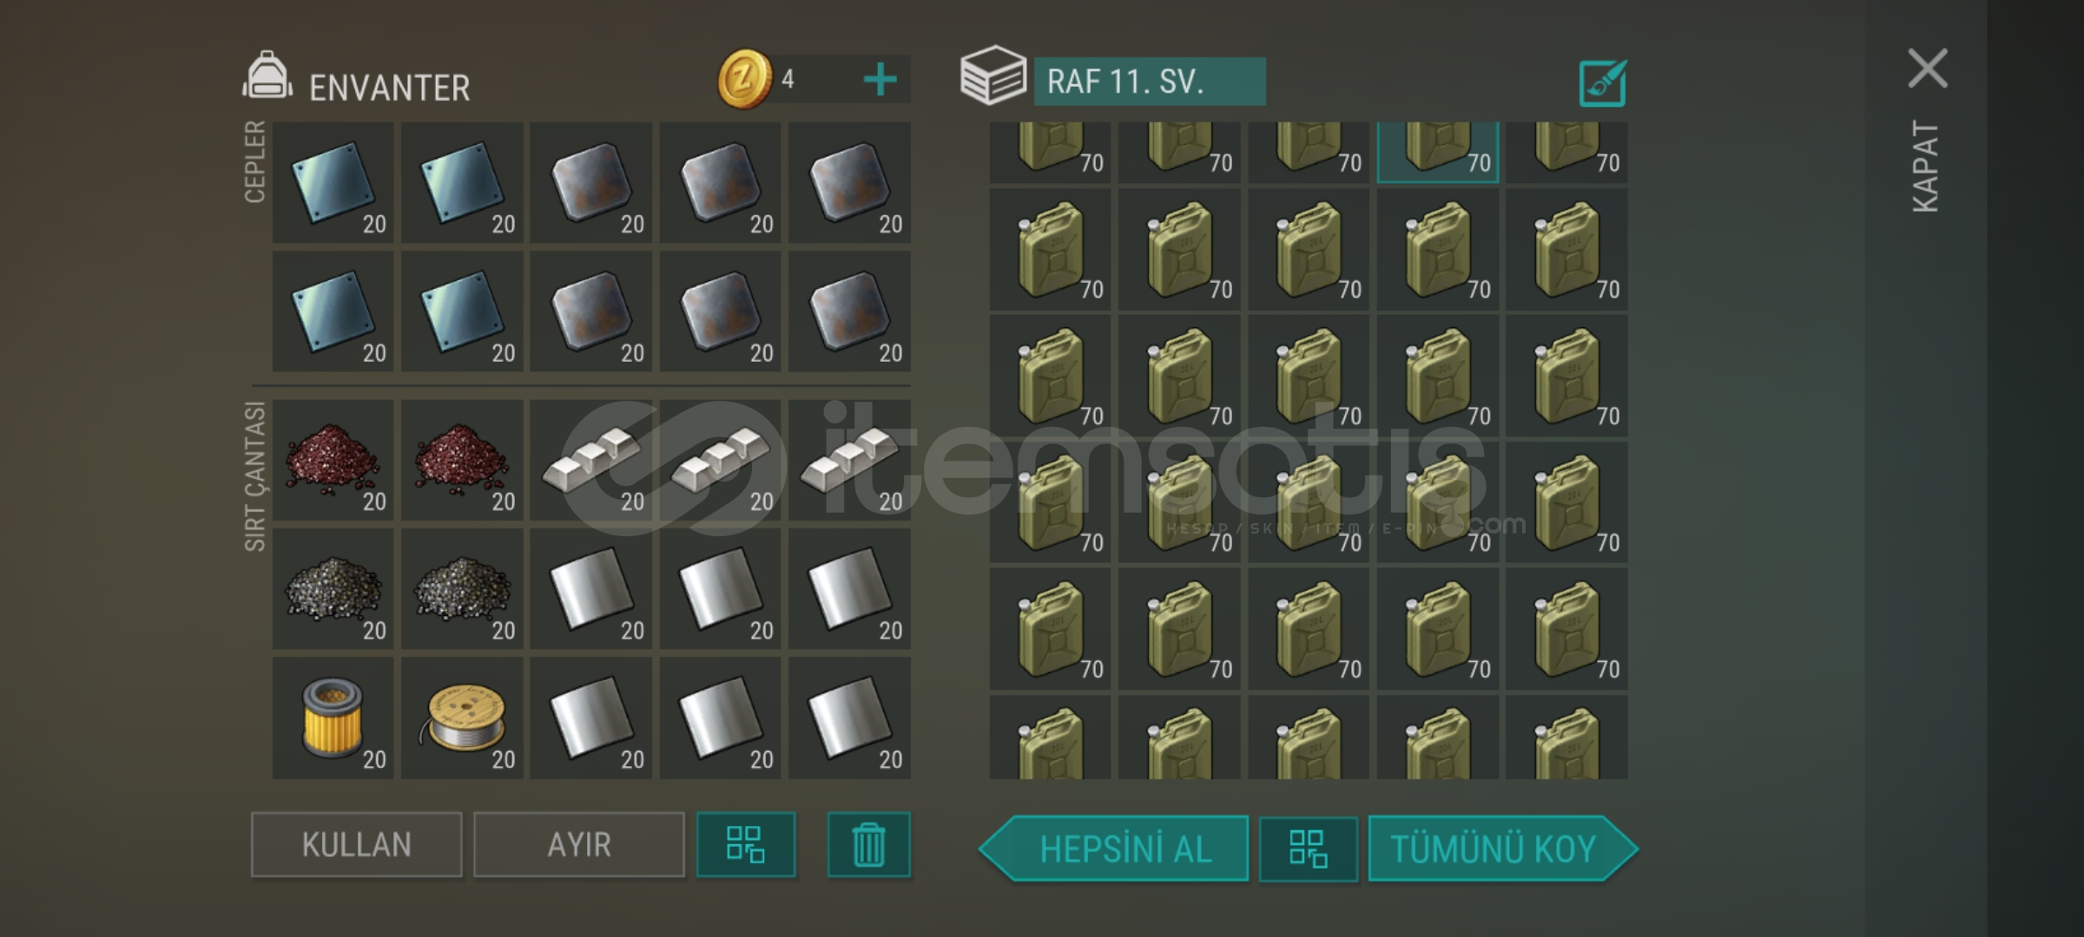Click the gold Z coin icon
This screenshot has width=2084, height=937.
click(744, 80)
